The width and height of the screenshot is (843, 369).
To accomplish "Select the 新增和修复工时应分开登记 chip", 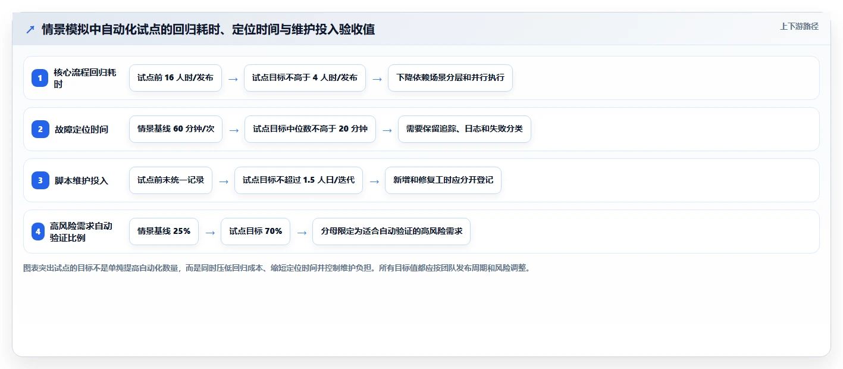I will 443,180.
